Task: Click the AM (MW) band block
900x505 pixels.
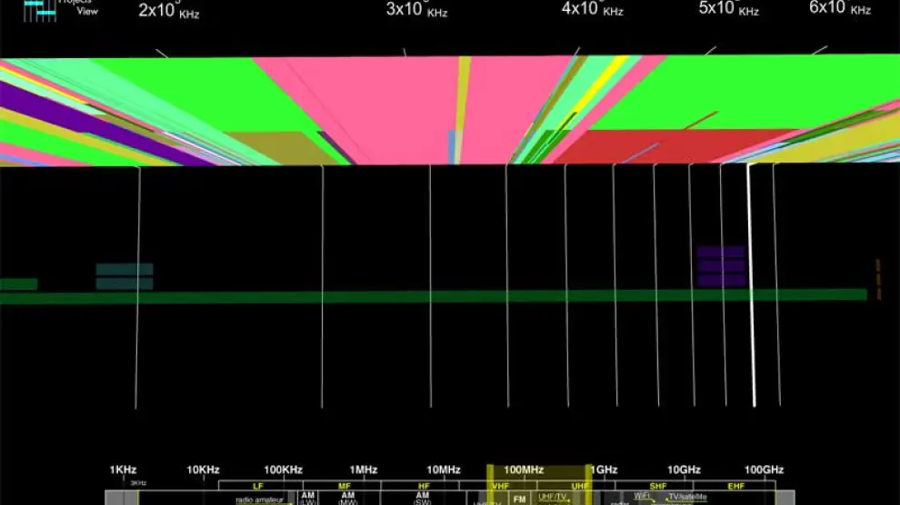Action: [x=348, y=498]
